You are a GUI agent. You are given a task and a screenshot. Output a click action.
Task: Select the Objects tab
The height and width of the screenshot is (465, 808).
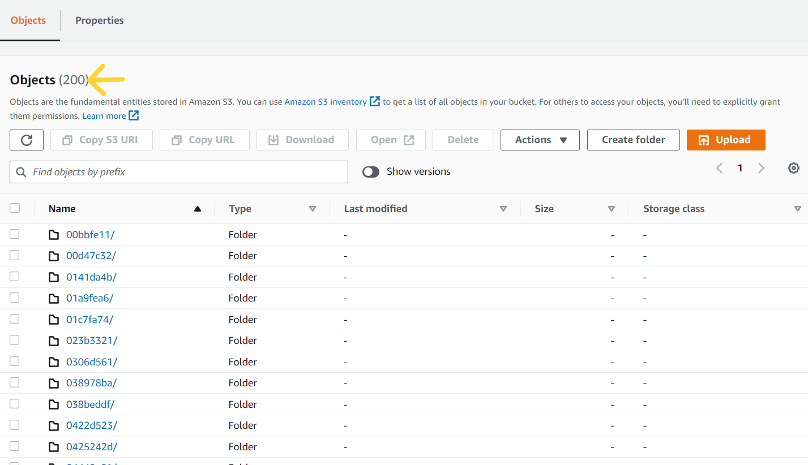click(28, 20)
